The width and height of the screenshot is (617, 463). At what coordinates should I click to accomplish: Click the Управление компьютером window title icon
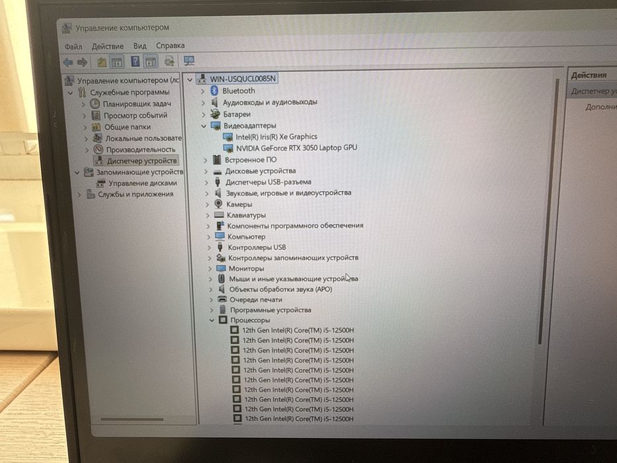click(x=67, y=28)
